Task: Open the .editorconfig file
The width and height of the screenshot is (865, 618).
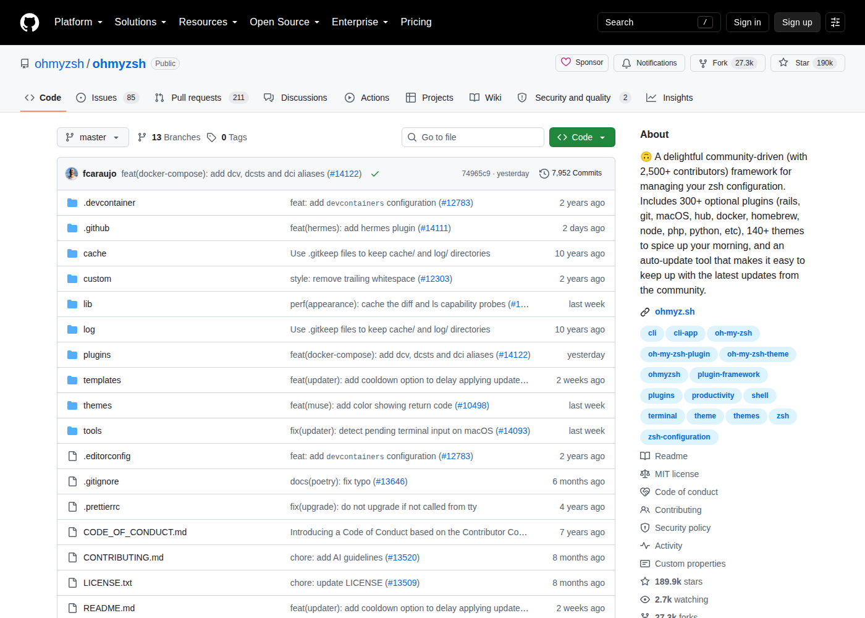Action: coord(107,456)
